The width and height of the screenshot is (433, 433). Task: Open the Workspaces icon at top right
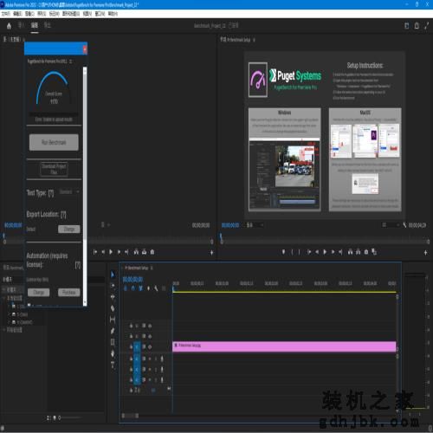pyautogui.click(x=407, y=26)
